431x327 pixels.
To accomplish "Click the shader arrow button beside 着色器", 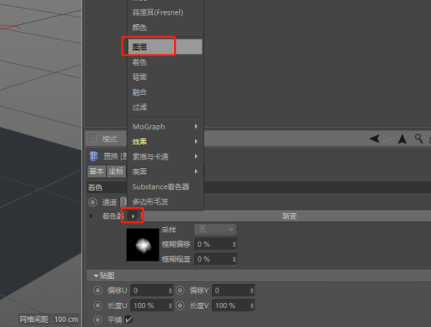I will click(x=133, y=216).
